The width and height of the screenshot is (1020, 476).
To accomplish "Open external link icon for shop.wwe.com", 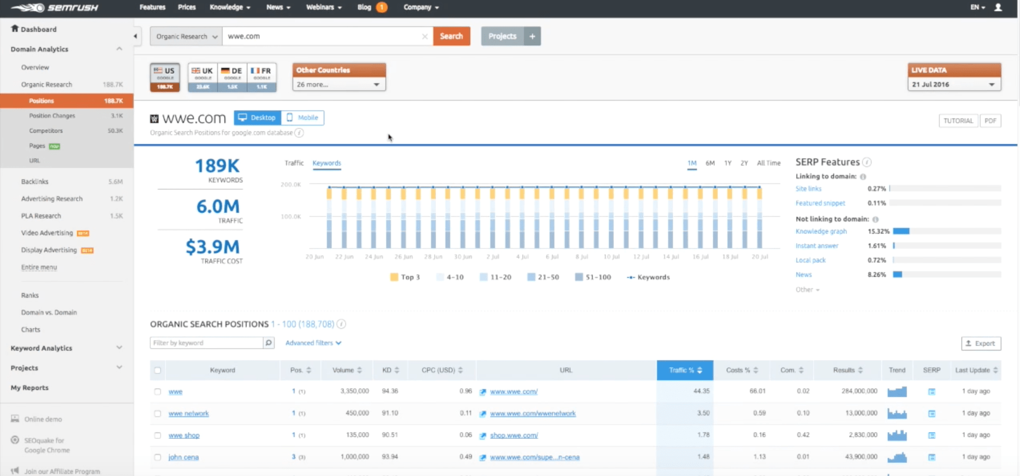I will (x=483, y=436).
